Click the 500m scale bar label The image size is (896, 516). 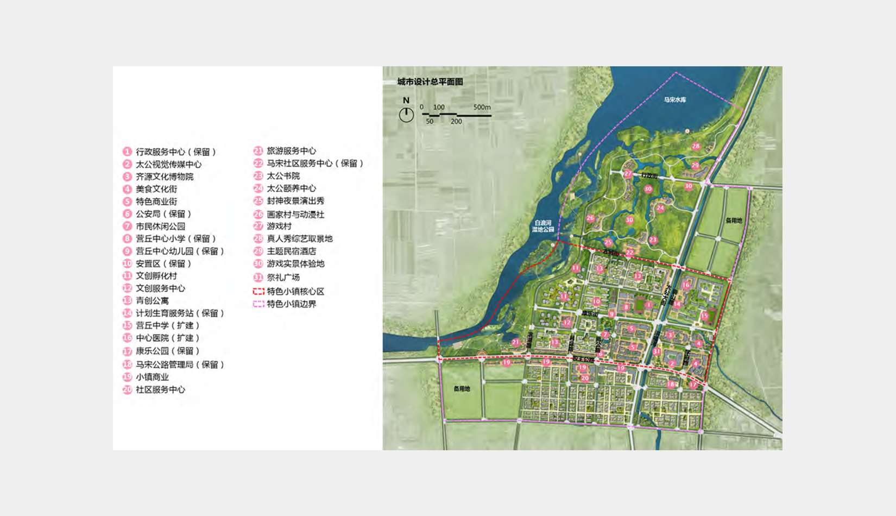(x=482, y=107)
